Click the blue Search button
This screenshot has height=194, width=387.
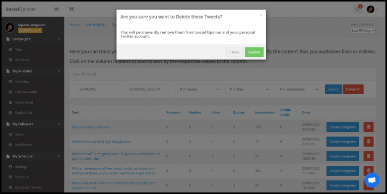pyautogui.click(x=333, y=89)
